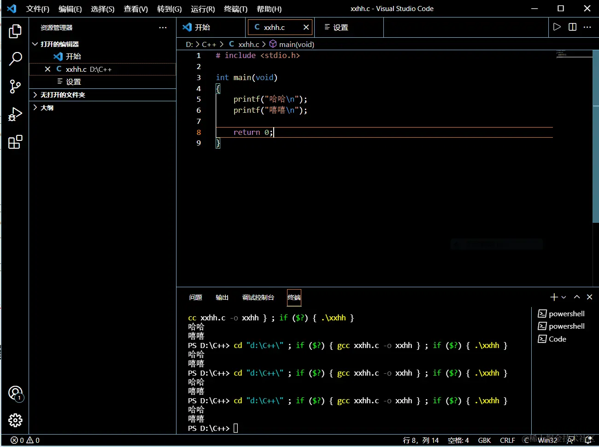
Task: Click the CRLF line ending indicator
Action: click(x=507, y=440)
